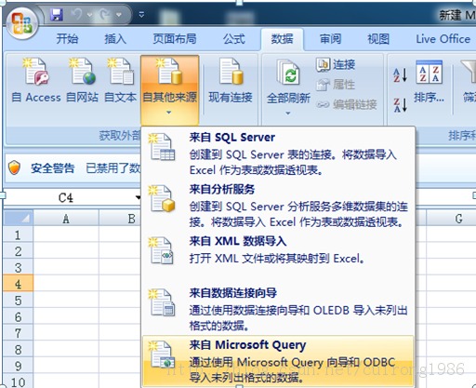
Task: Click the 编辑链接 button
Action: [347, 104]
